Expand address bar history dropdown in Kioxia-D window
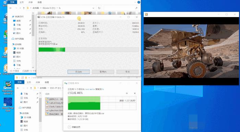Viewport: 240px width, 132px height. click(93, 8)
